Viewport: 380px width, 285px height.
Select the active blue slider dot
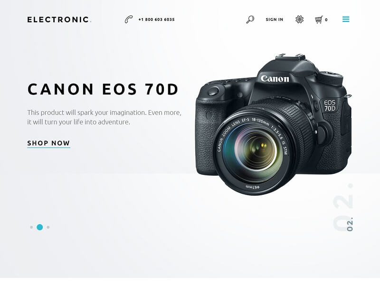point(40,228)
